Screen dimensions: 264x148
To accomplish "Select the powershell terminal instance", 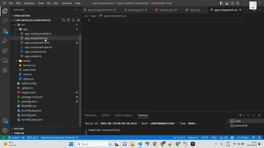I will [x=246, y=125].
